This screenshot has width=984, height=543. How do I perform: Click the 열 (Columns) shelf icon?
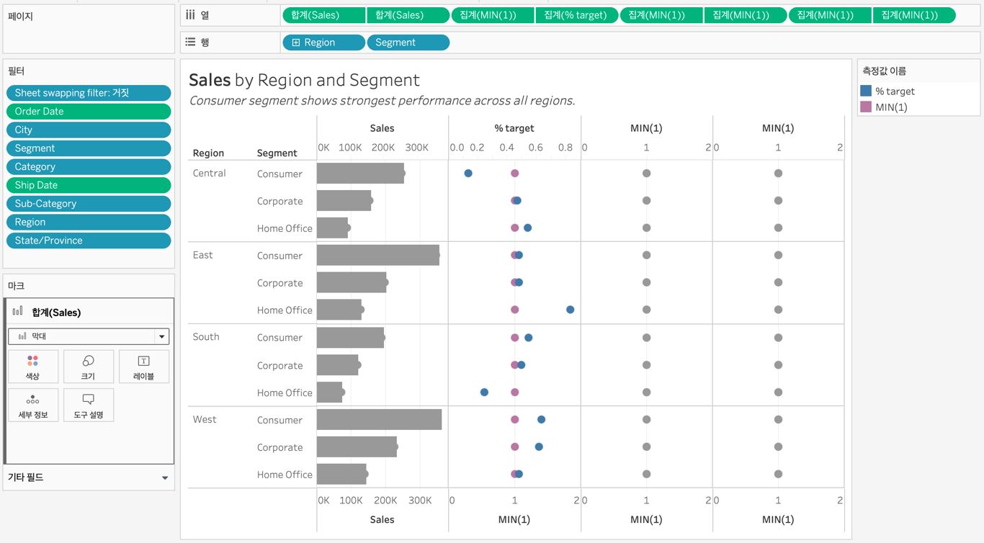point(191,15)
